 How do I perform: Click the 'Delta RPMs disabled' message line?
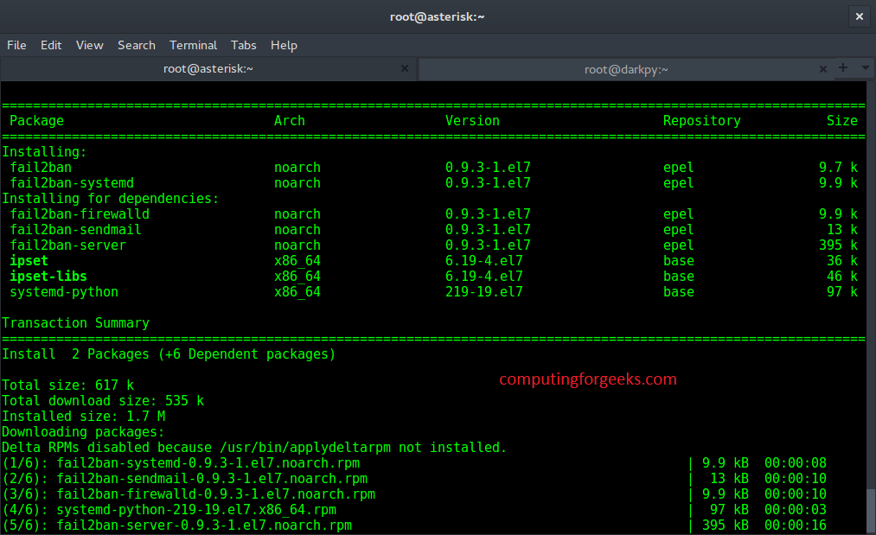pyautogui.click(x=254, y=448)
